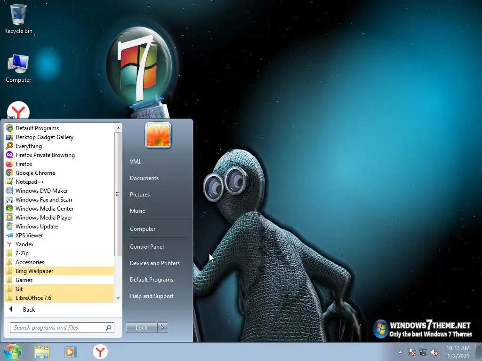Open XPS Viewer icon

tap(9, 235)
